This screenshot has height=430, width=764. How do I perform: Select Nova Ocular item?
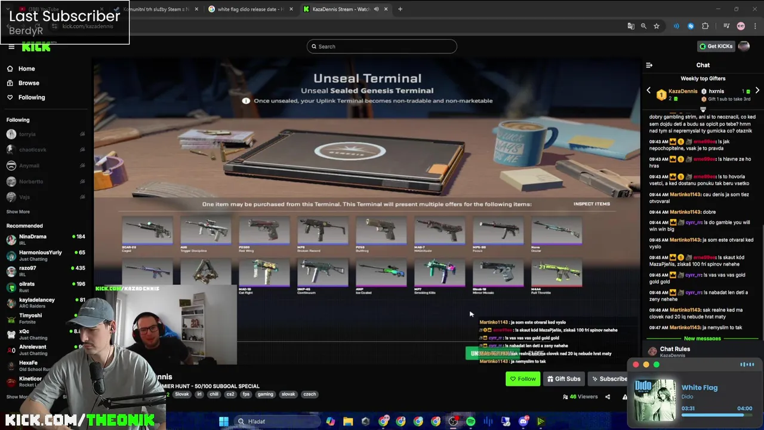(556, 234)
